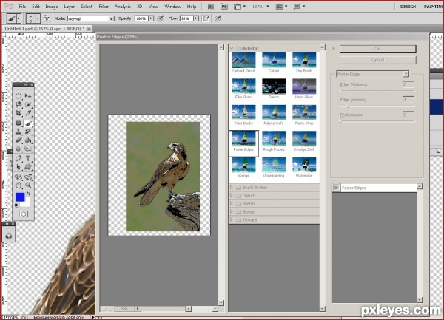Select the Elliptical Marquee tool
This screenshot has height=320, width=444.
(x=18, y=96)
